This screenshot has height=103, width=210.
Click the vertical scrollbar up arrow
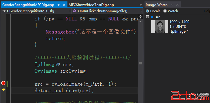[140, 21]
